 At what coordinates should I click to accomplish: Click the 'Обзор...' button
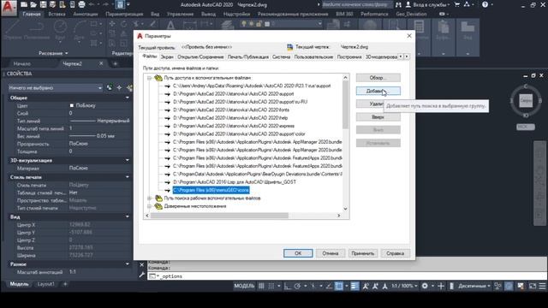click(x=378, y=78)
